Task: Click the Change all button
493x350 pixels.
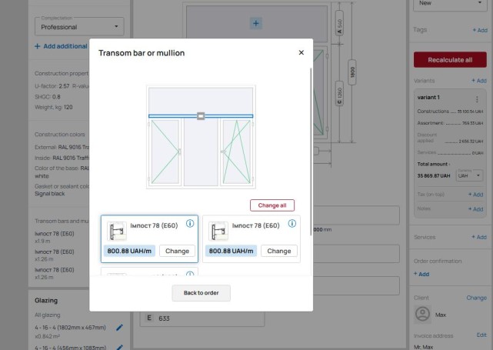Action: click(x=272, y=205)
